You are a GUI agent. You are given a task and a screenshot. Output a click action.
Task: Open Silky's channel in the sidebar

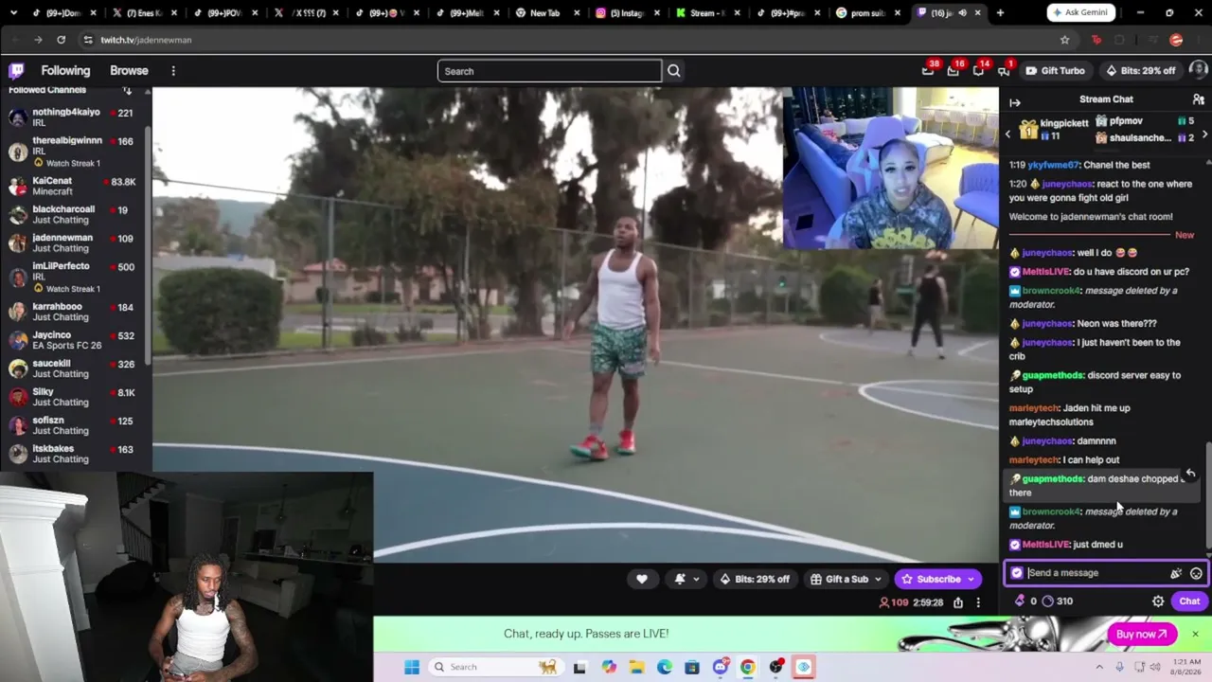(76, 397)
